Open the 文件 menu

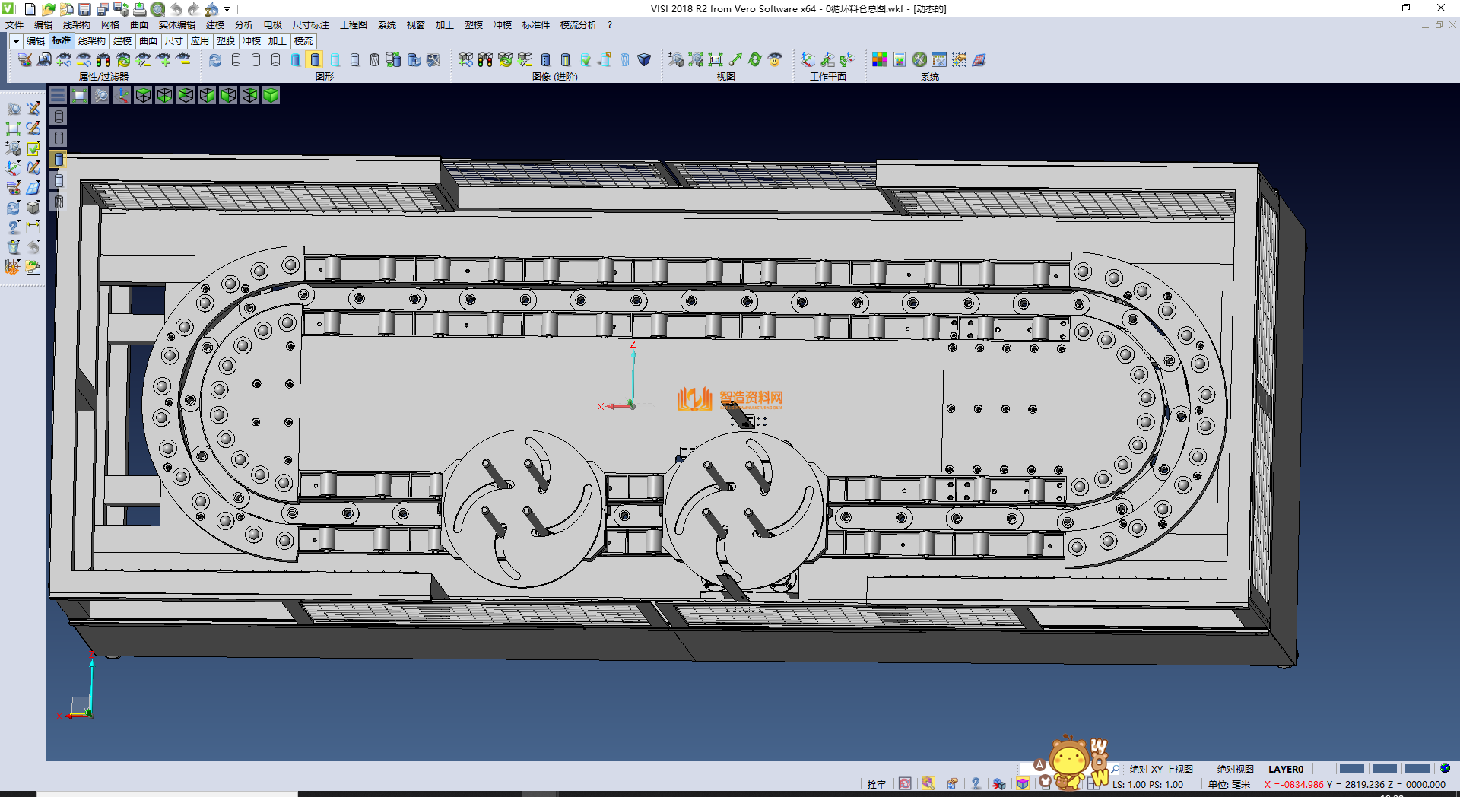pyautogui.click(x=14, y=25)
